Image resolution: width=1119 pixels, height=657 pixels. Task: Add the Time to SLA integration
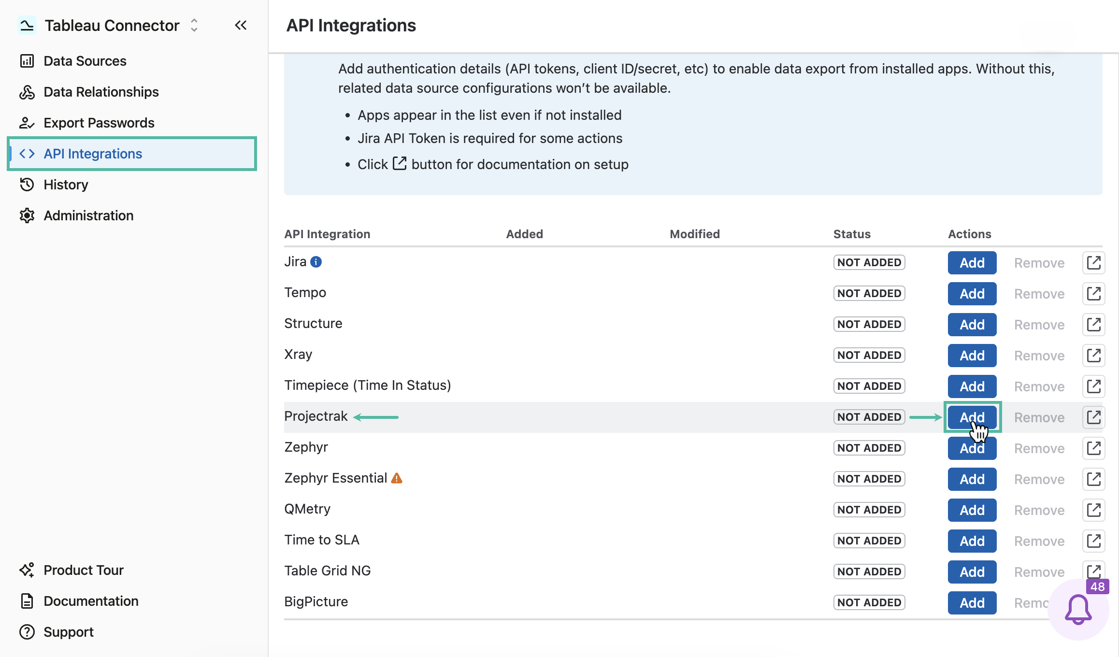[x=972, y=541]
